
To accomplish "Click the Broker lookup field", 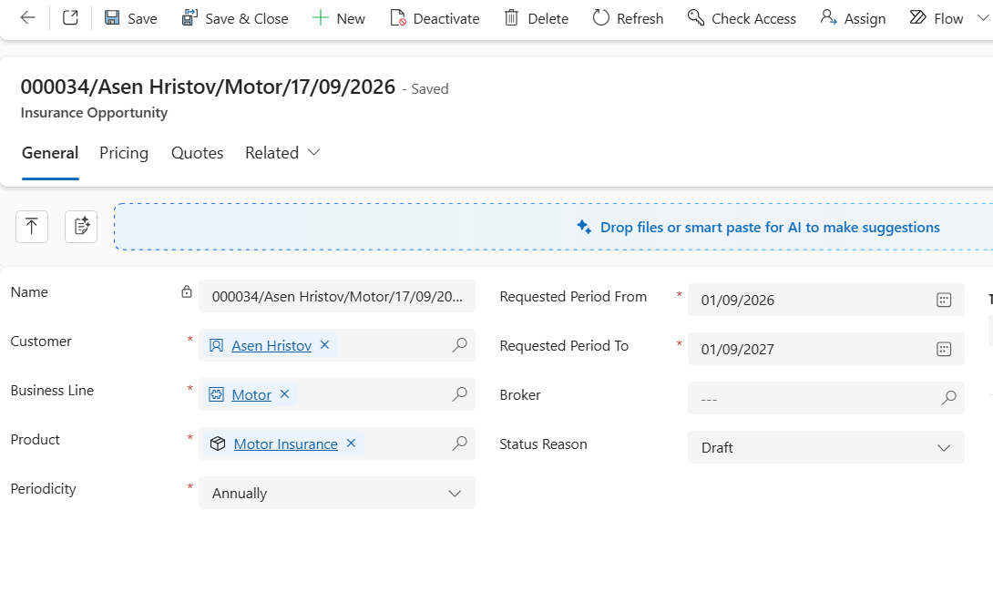I will pos(825,398).
